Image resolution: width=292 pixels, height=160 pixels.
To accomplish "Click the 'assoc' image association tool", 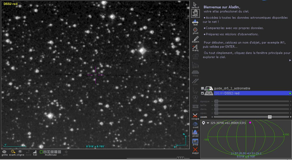I will coord(195,108).
